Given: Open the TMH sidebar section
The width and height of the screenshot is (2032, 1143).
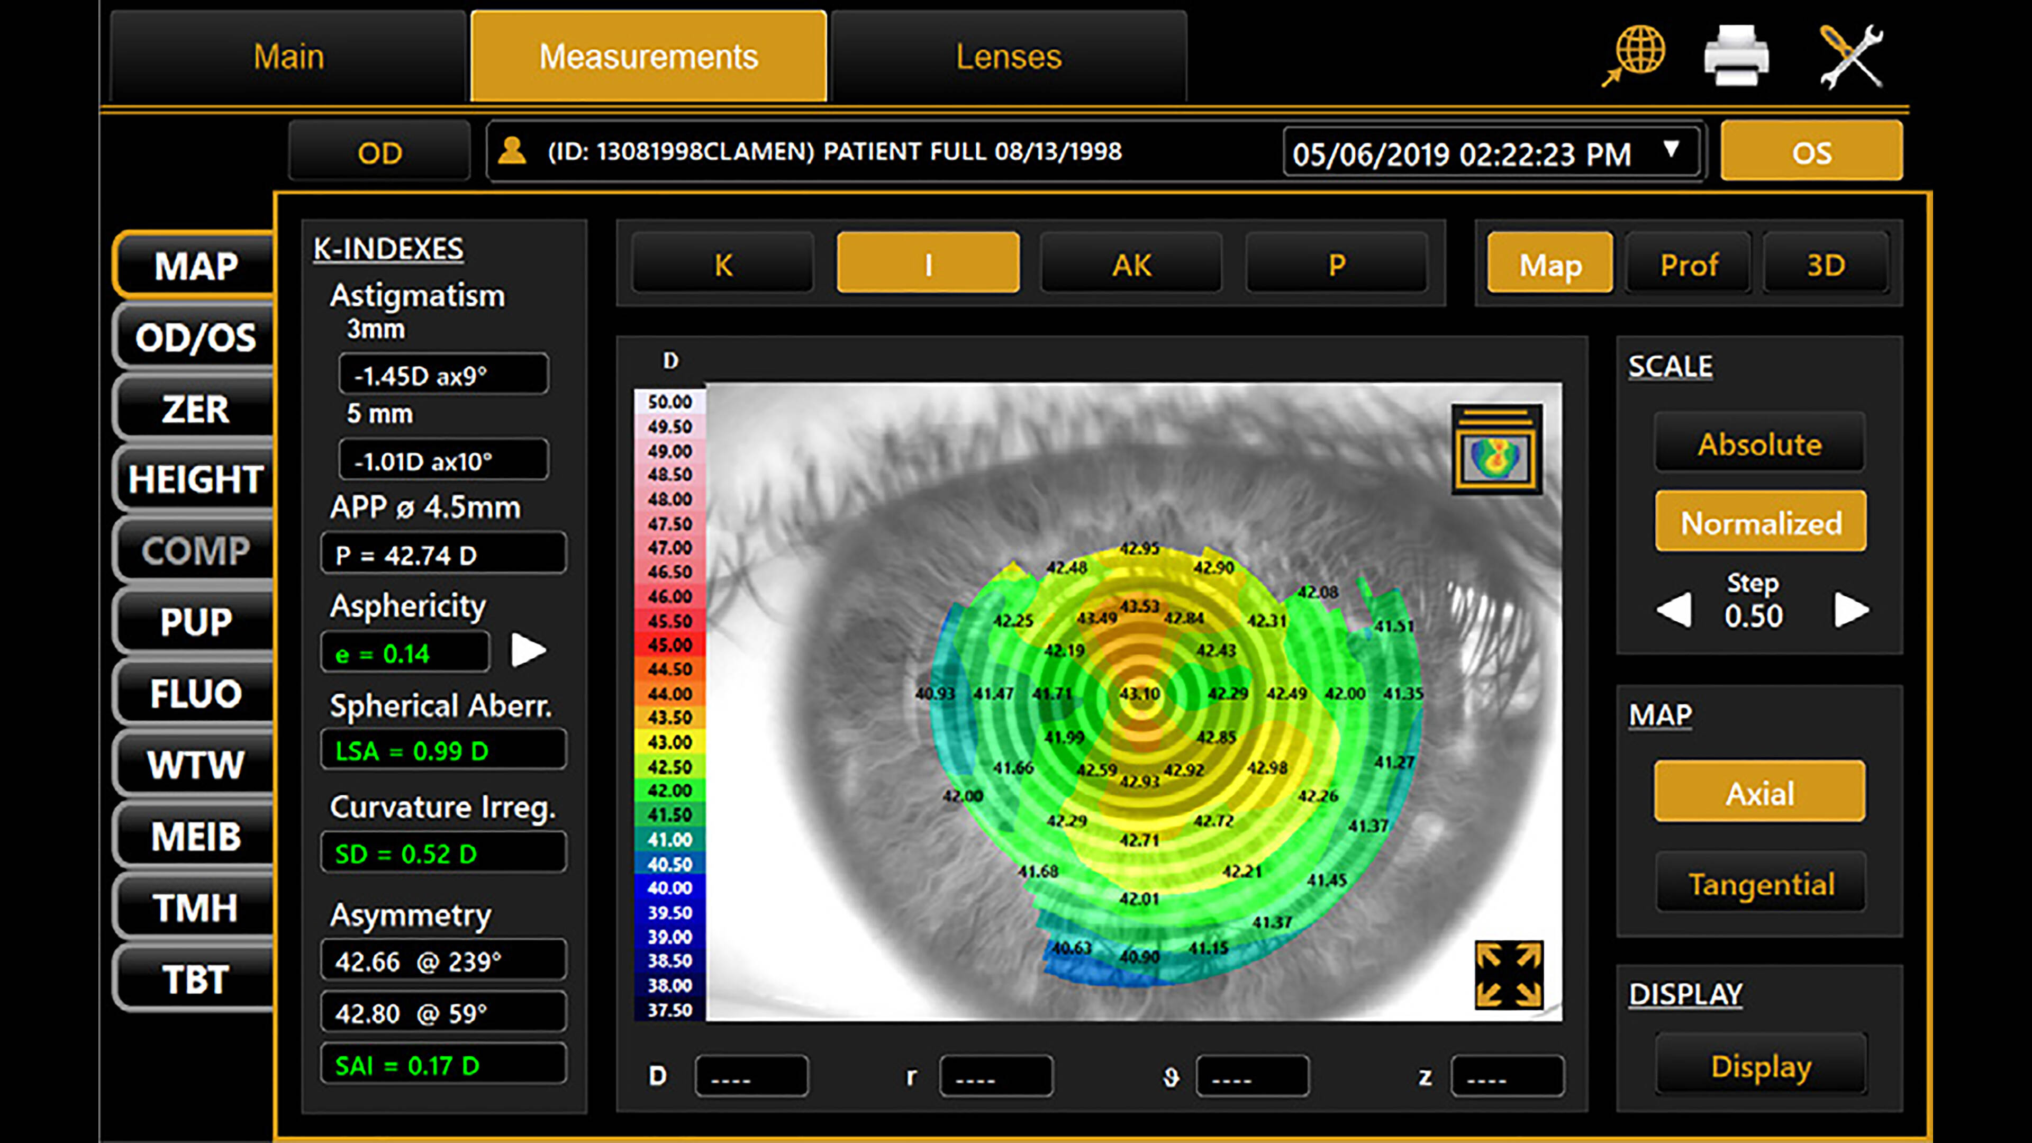Looking at the screenshot, I should (x=195, y=908).
